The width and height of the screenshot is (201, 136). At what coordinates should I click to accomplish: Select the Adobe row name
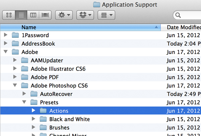[x=30, y=52]
